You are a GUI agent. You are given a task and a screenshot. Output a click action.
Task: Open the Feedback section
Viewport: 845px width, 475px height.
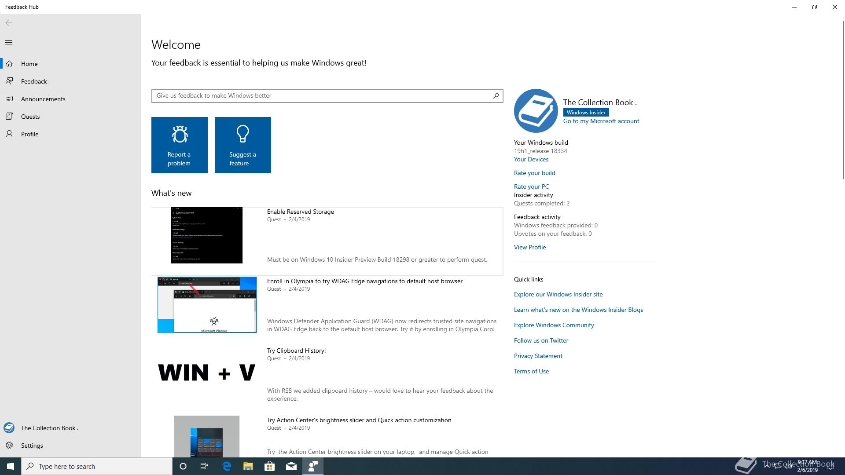[70, 81]
